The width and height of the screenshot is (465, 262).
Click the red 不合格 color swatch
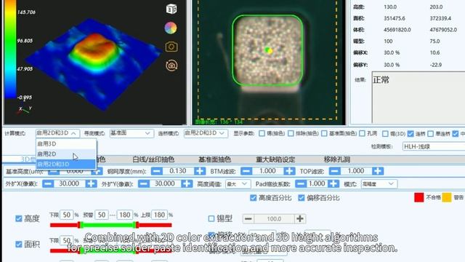[418, 197]
